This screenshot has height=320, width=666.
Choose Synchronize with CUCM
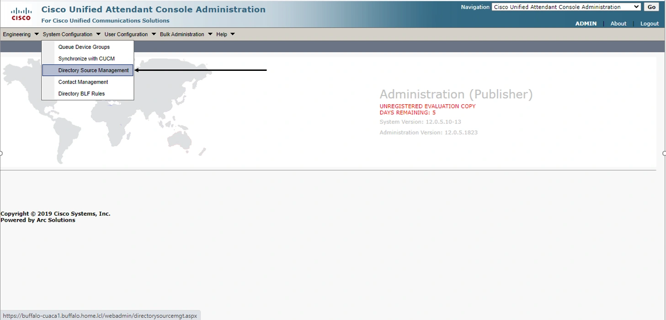(88, 59)
